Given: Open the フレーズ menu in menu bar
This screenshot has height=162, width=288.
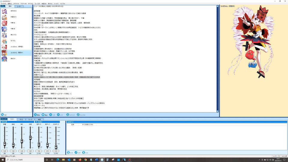Looking at the screenshot, I should (x=37, y=4).
